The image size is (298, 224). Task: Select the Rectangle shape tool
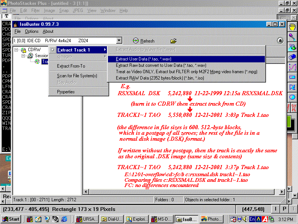(292, 77)
